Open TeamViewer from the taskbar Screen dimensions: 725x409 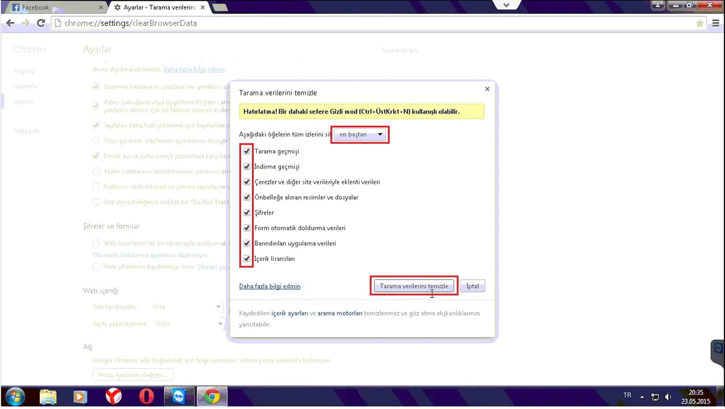[179, 397]
